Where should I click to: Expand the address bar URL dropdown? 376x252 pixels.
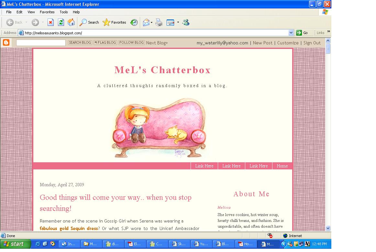[x=291, y=33]
